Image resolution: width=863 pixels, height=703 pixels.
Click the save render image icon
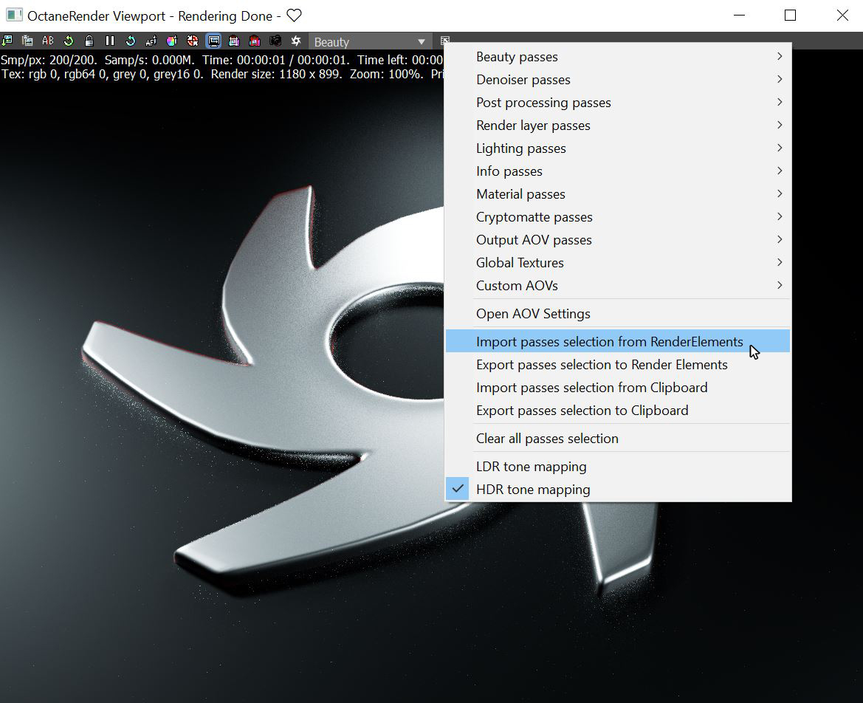(7, 41)
